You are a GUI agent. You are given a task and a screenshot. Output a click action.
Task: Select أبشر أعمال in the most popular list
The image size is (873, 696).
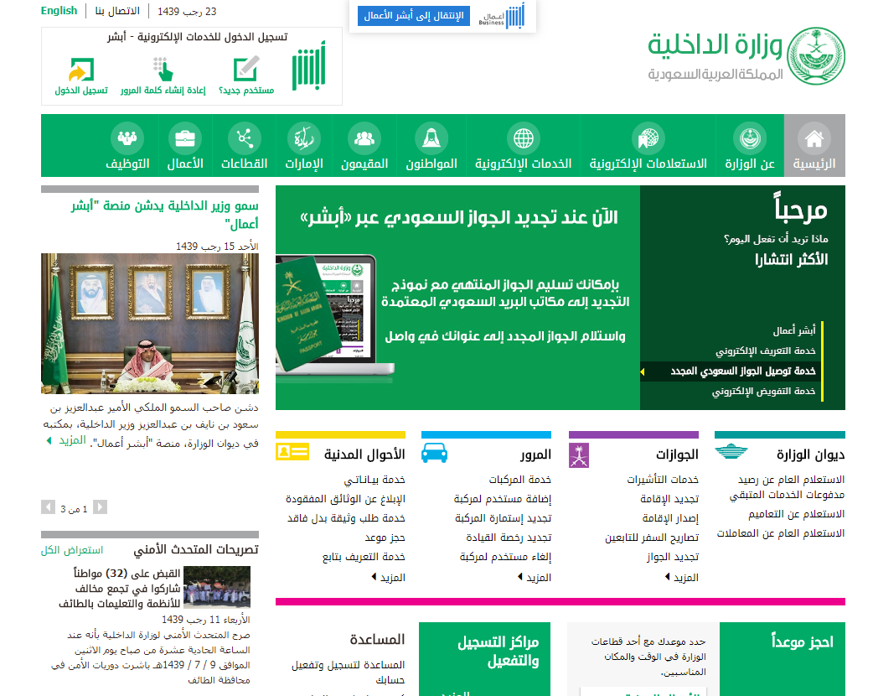click(x=794, y=331)
